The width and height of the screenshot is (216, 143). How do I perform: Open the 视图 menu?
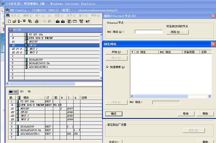point(59,15)
